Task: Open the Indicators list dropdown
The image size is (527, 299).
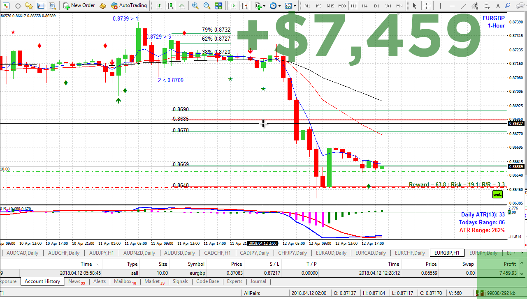Action: coord(260,6)
